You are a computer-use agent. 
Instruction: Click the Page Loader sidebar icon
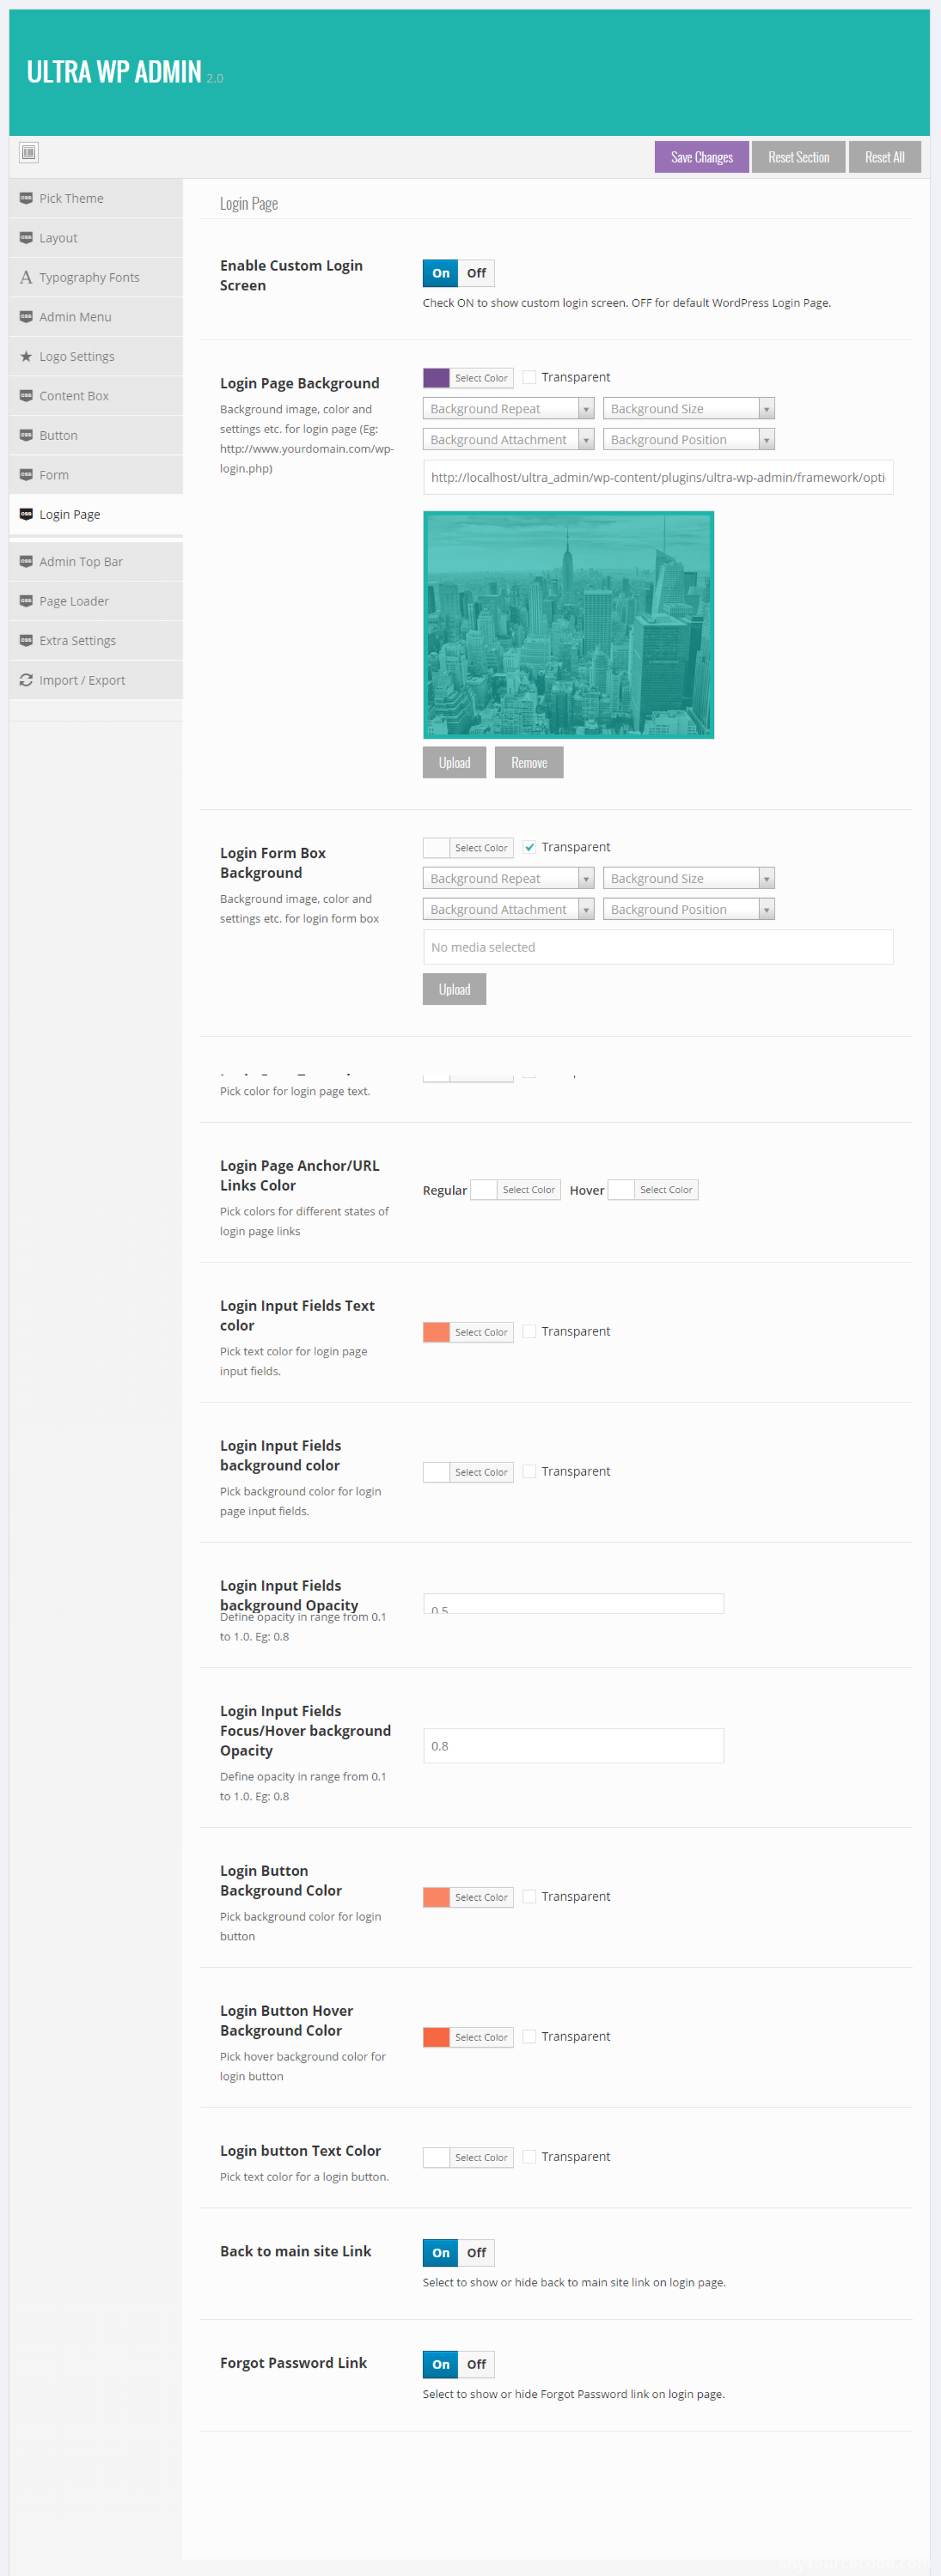pos(26,601)
